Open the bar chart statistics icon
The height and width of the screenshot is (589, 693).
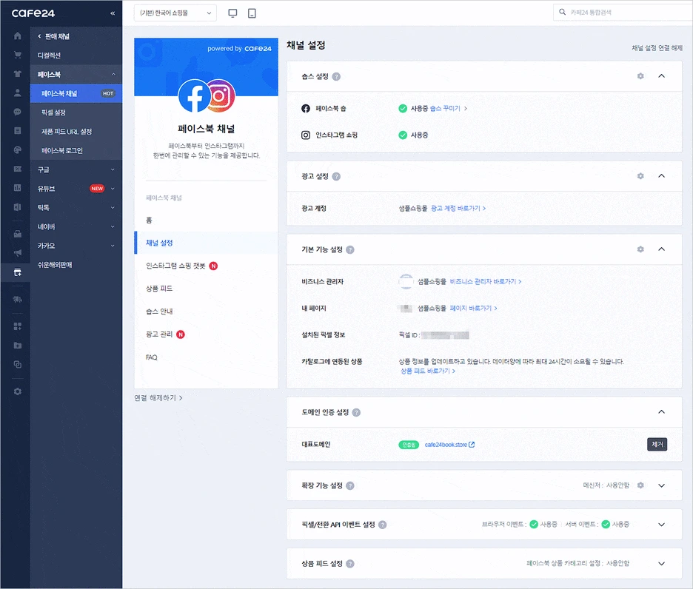[x=17, y=188]
